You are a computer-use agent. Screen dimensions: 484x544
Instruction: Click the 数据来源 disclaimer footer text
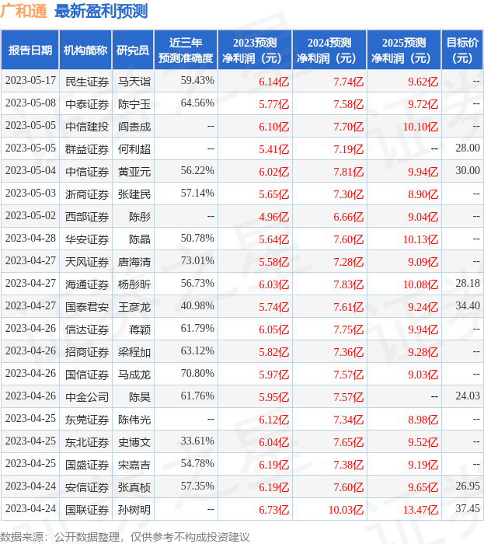point(125,536)
